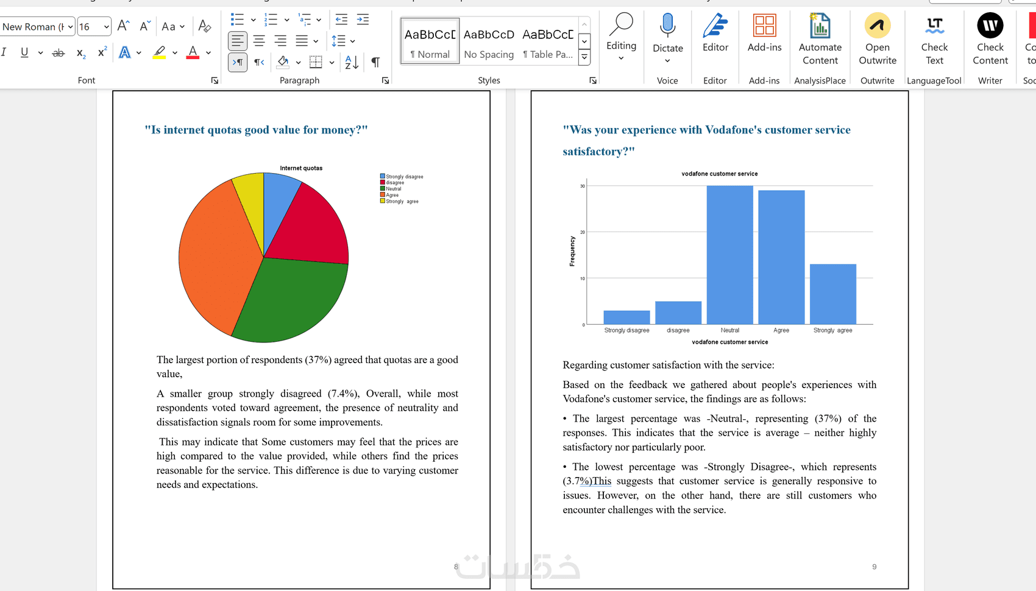
Task: Center the paragraph text
Action: (259, 41)
